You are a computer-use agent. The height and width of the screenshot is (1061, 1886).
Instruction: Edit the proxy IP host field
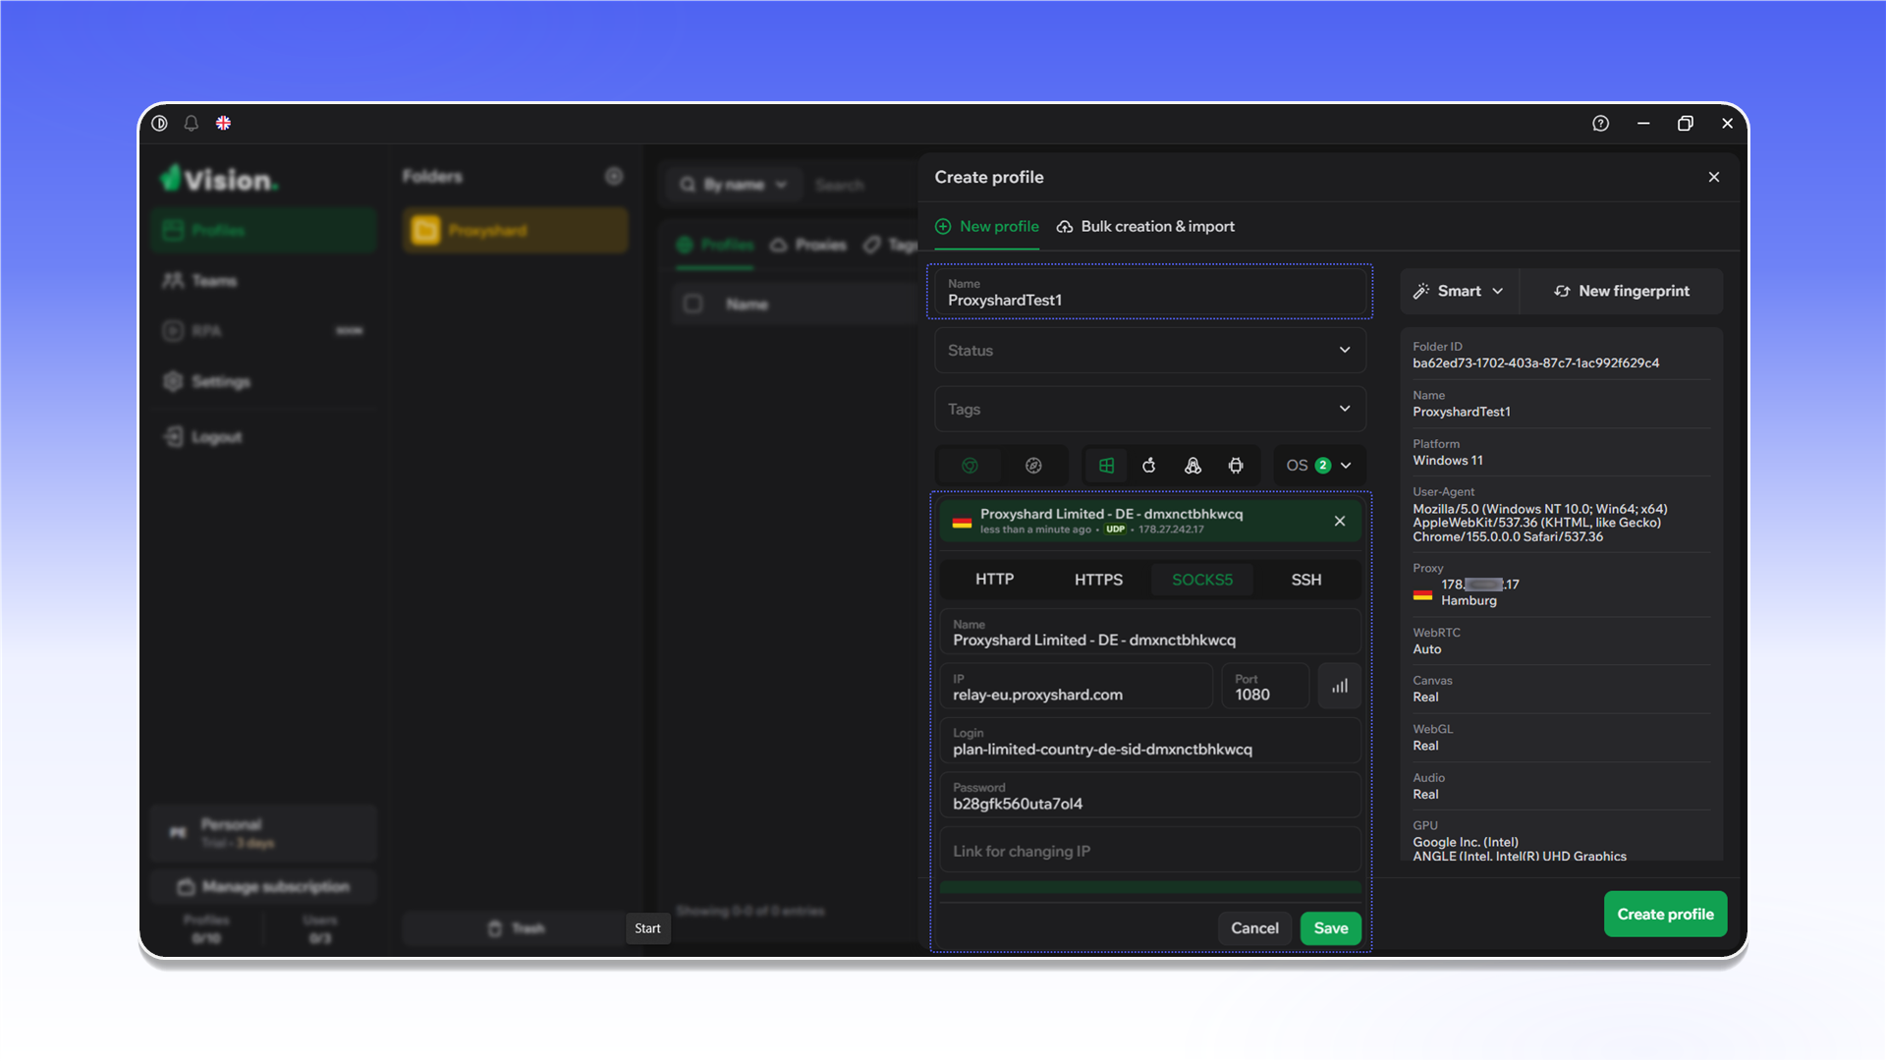[x=1076, y=687]
